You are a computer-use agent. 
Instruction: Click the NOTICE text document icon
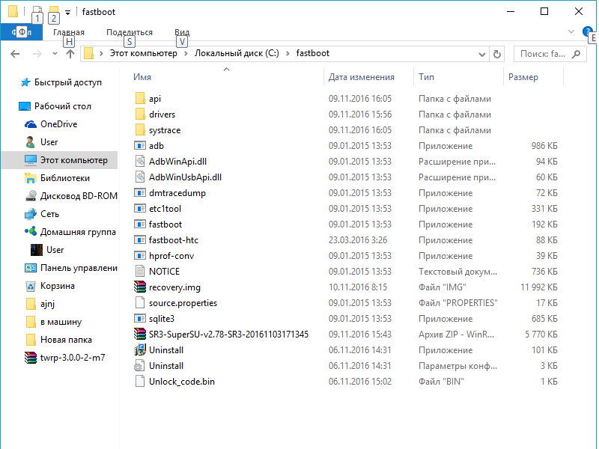tap(139, 272)
